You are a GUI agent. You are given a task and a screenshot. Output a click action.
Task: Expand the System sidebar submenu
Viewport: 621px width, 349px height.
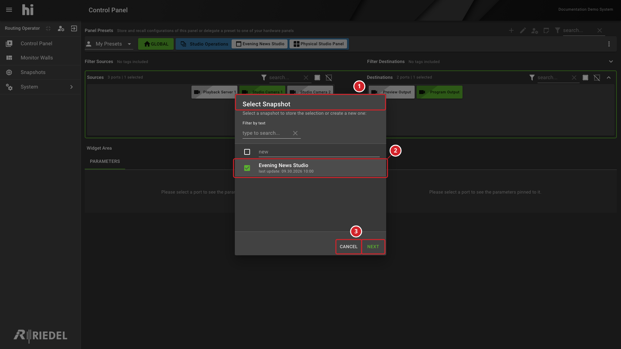tap(71, 87)
